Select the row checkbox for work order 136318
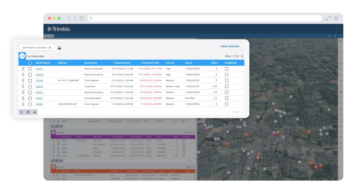This screenshot has height=193, width=363. [x=30, y=86]
